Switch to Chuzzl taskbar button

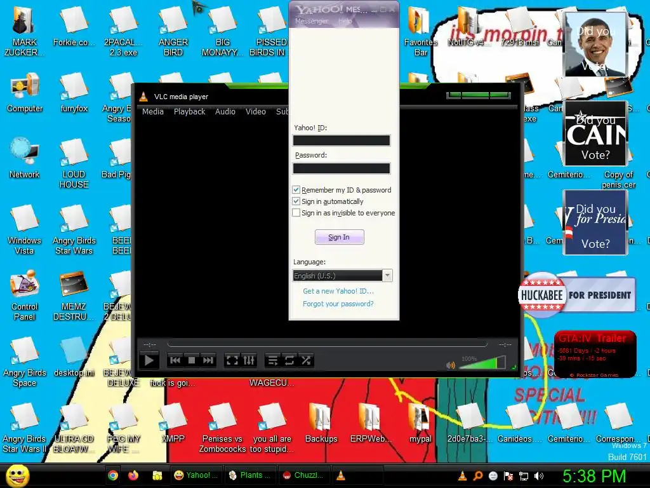303,475
